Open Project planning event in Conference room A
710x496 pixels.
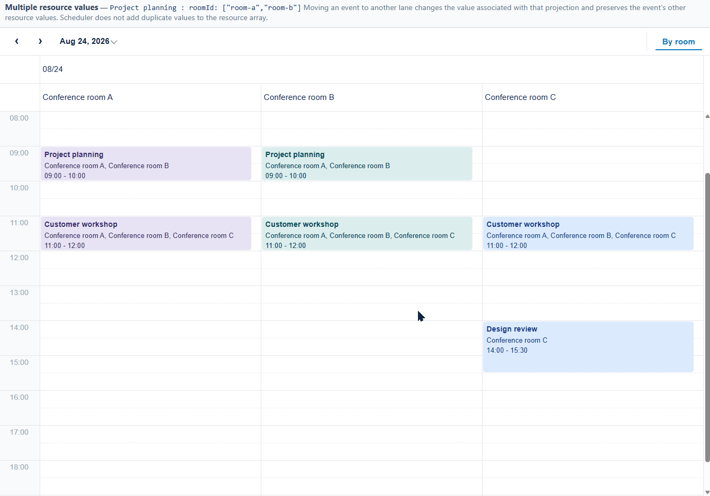click(x=146, y=164)
